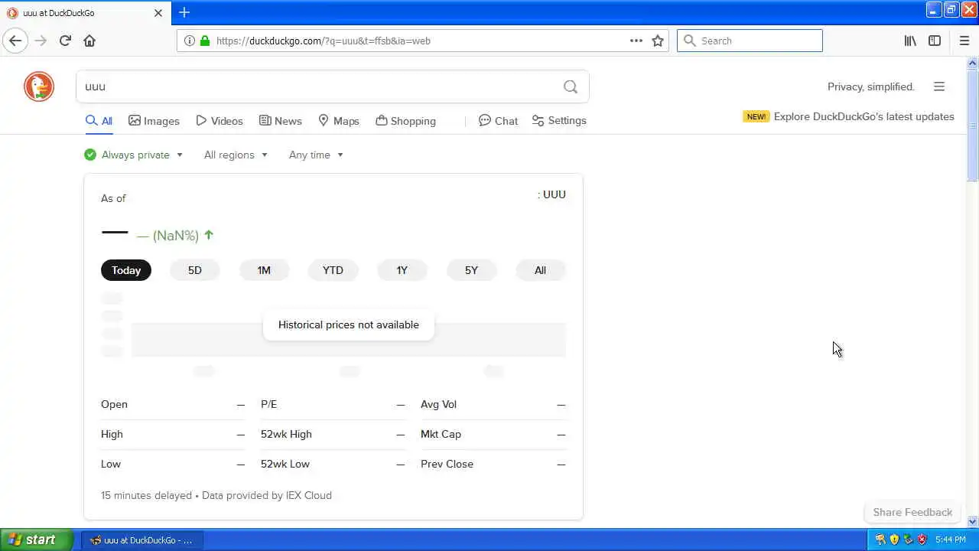
Task: Switch to the Maps tab
Action: pyautogui.click(x=339, y=121)
